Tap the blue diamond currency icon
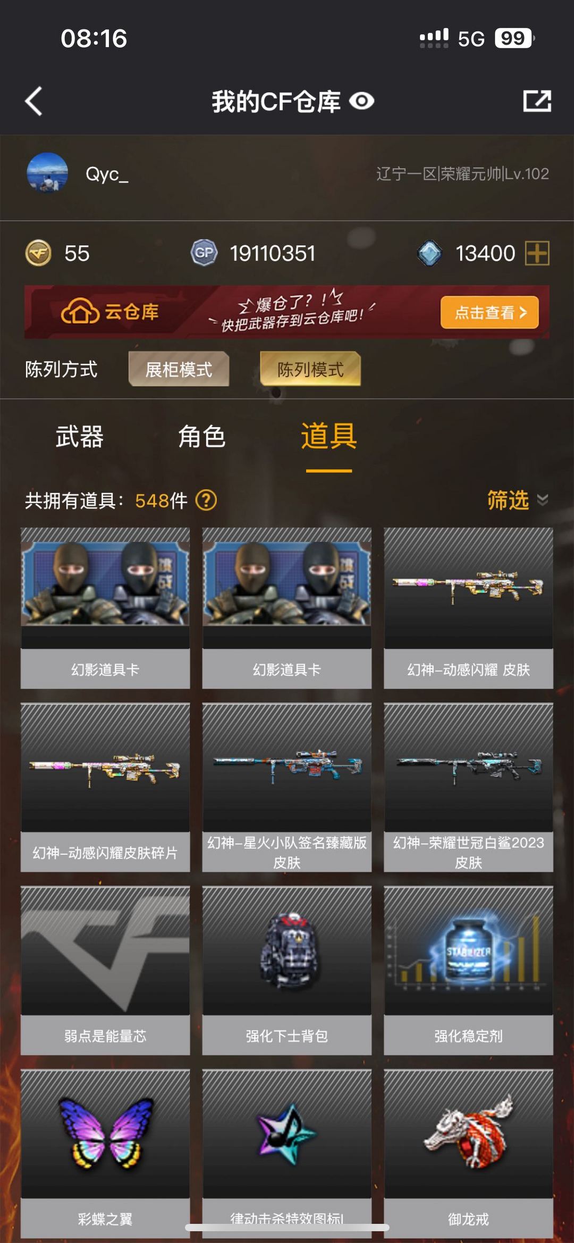574x1243 pixels. (429, 253)
